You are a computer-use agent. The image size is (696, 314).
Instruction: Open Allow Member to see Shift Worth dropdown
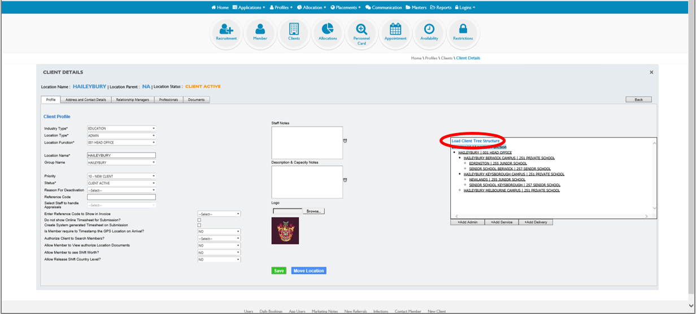pos(219,253)
